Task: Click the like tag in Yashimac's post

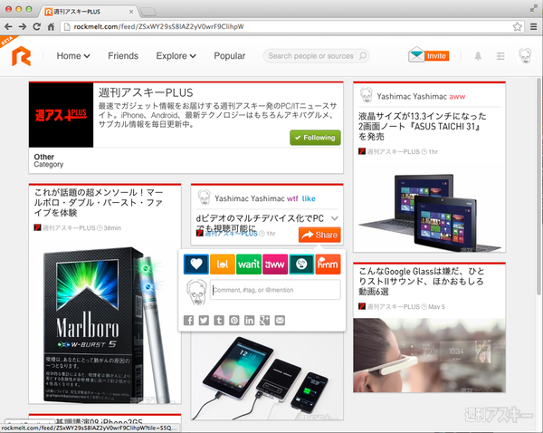Action: coord(309,198)
